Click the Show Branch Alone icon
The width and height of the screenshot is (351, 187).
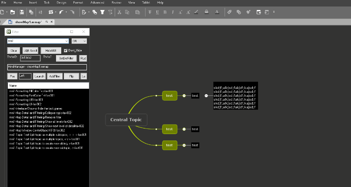pos(95,12)
